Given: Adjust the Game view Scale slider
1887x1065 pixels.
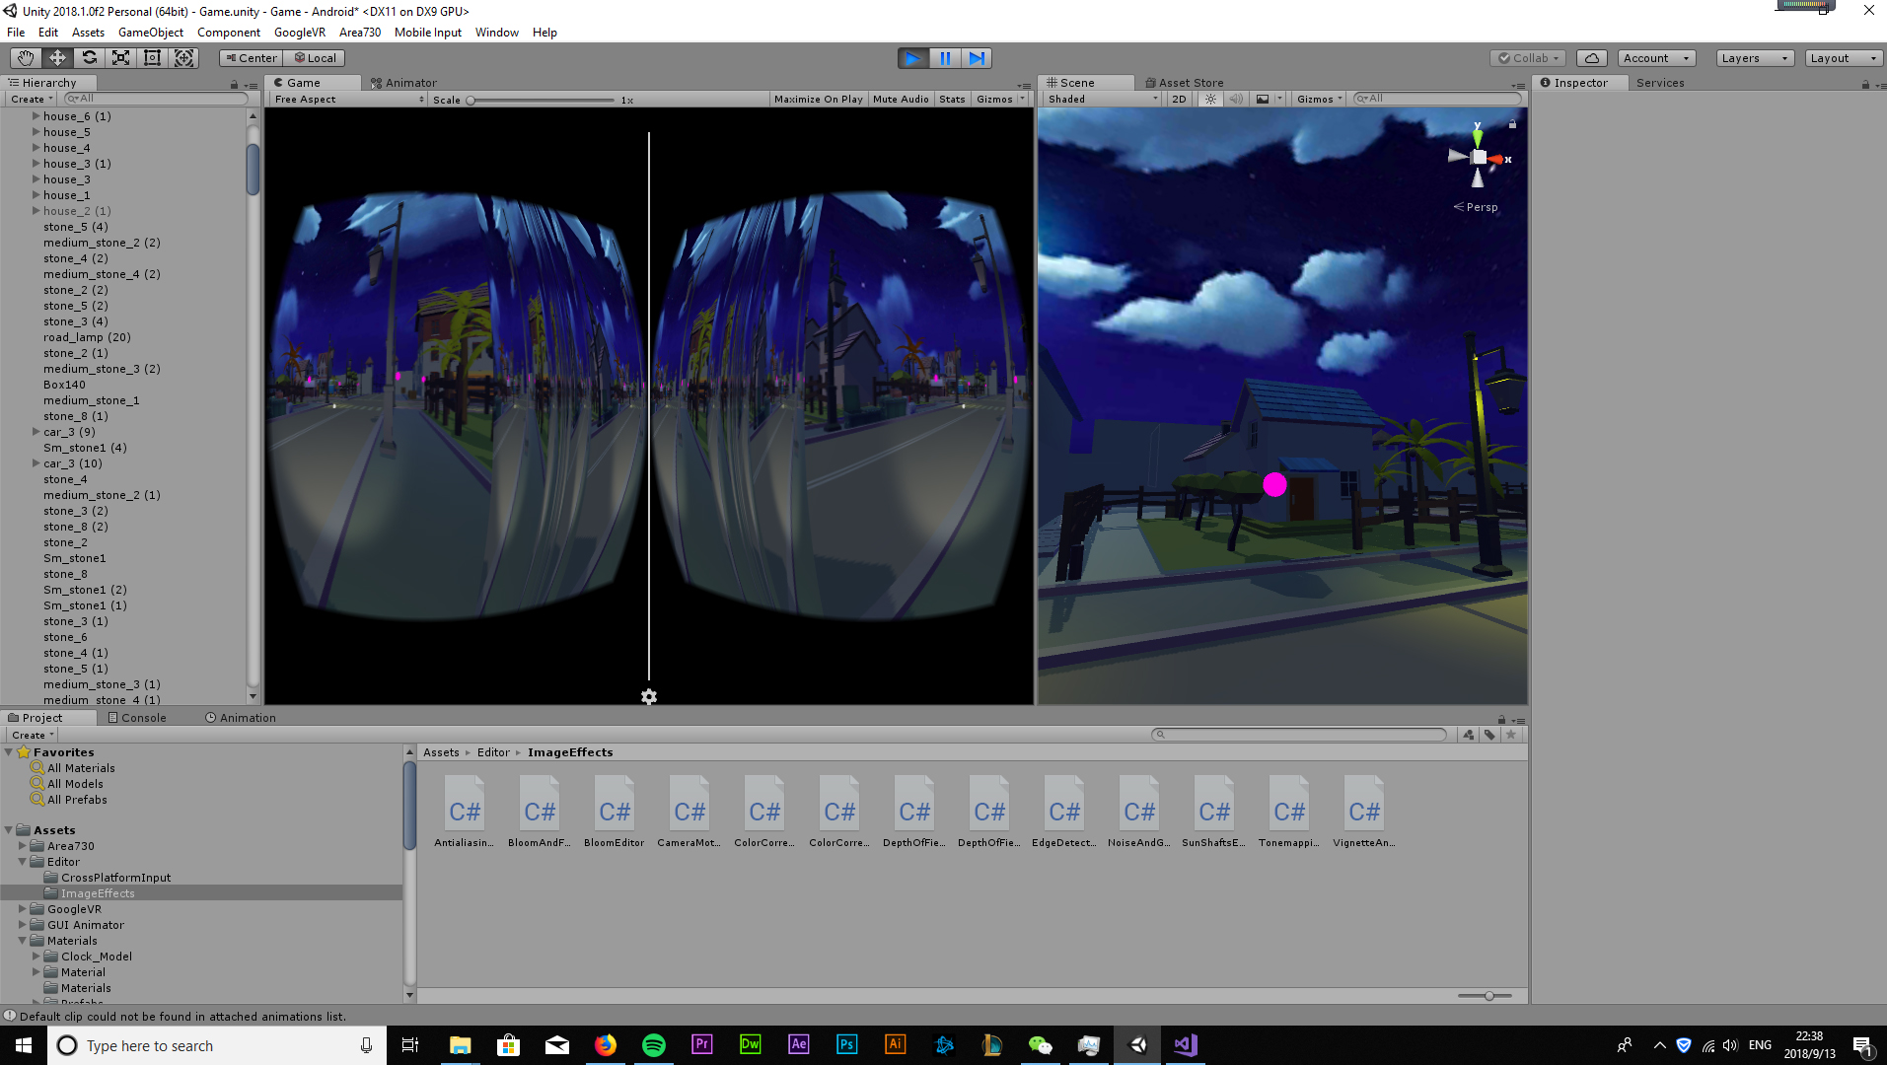Looking at the screenshot, I should [x=472, y=101].
